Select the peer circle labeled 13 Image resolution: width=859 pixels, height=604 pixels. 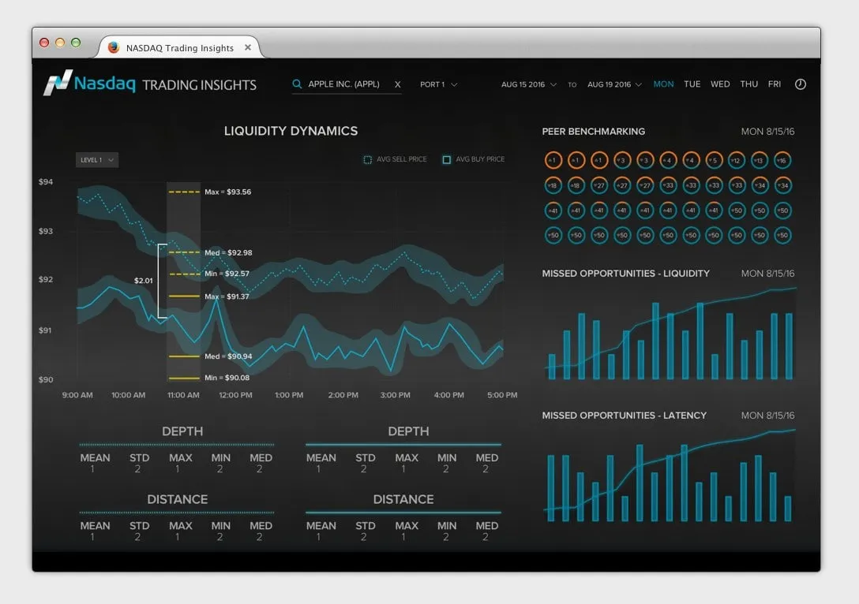[760, 160]
